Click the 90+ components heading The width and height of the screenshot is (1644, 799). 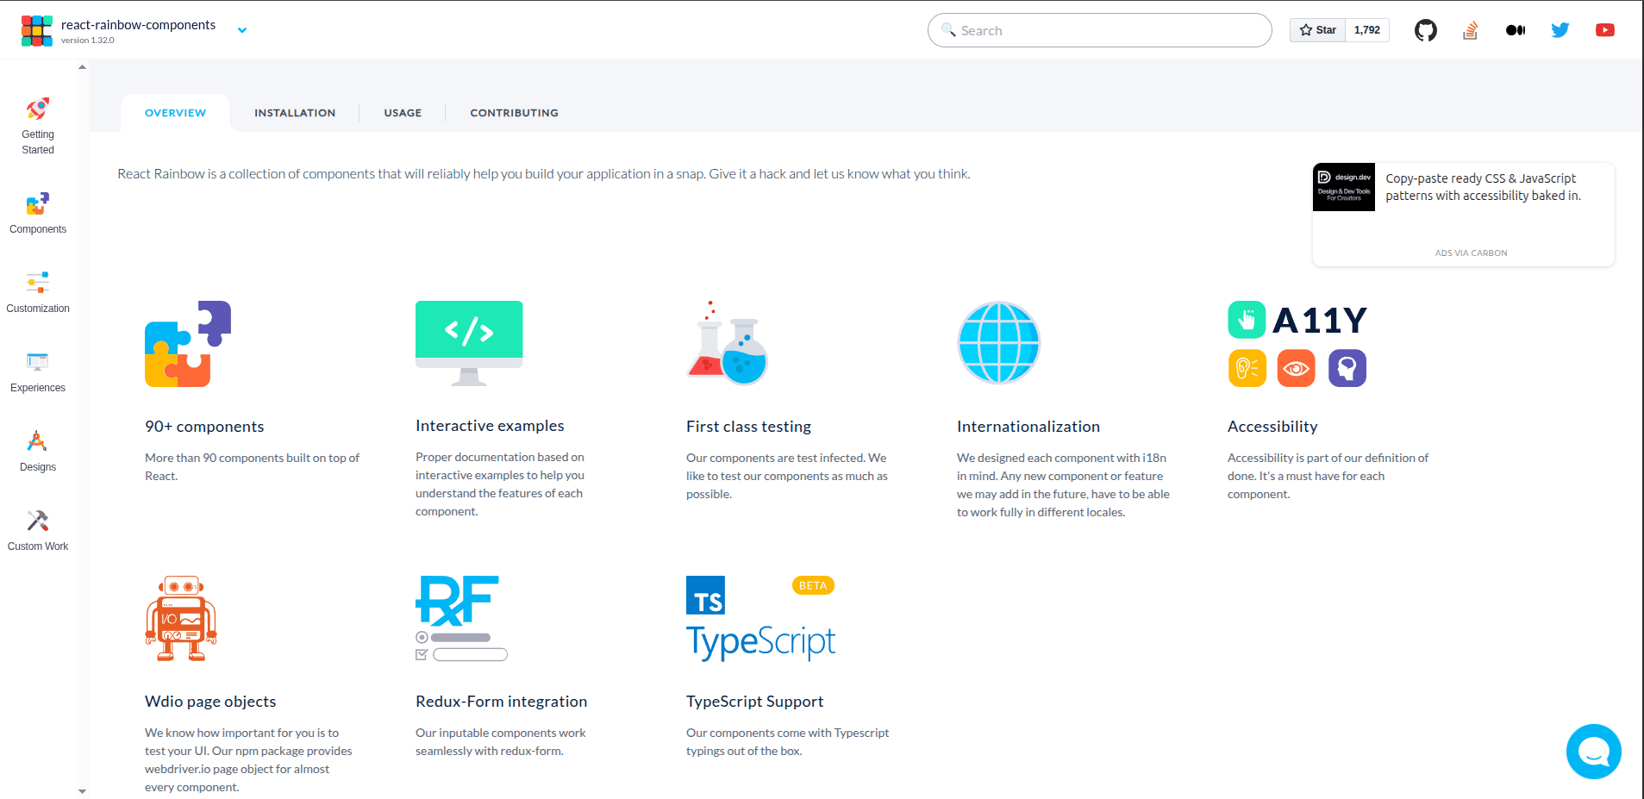tap(204, 427)
